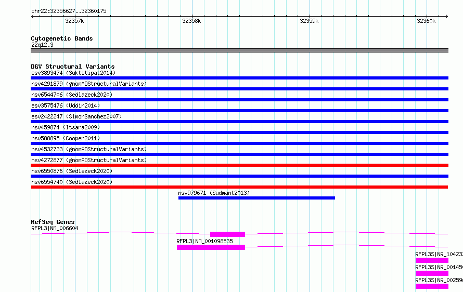
Task: Select the blue bar under nsv6550876
Action: click(x=239, y=176)
